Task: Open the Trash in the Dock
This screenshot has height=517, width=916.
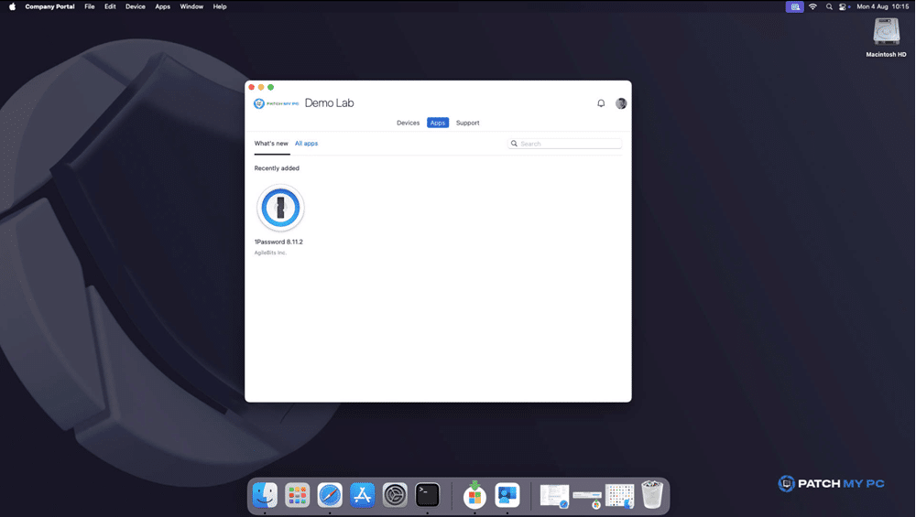Action: coord(652,495)
